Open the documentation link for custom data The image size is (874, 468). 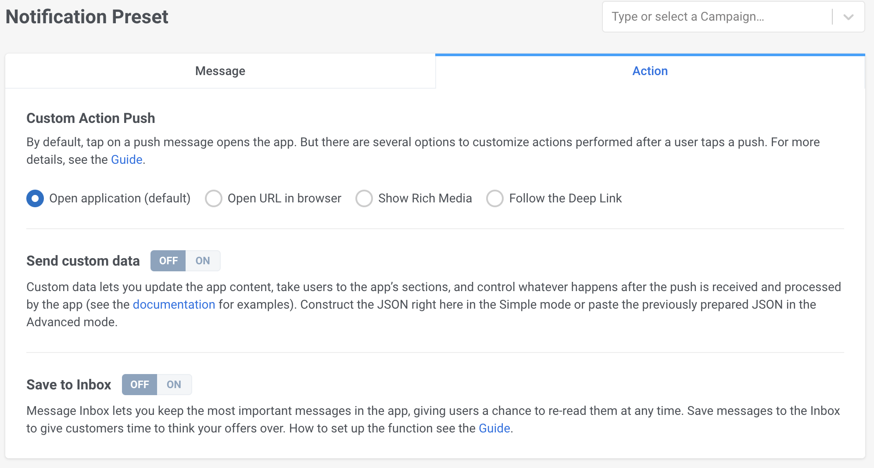174,305
